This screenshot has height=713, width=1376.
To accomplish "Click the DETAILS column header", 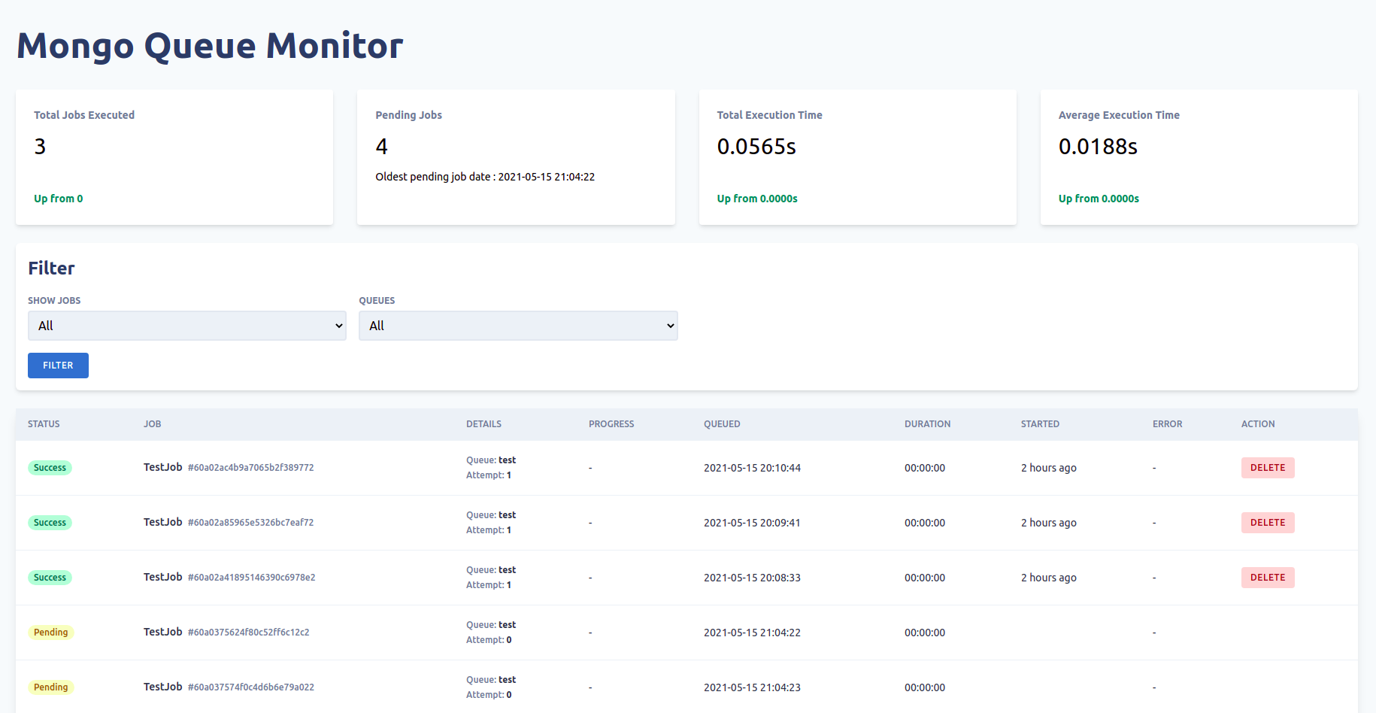I will (483, 424).
